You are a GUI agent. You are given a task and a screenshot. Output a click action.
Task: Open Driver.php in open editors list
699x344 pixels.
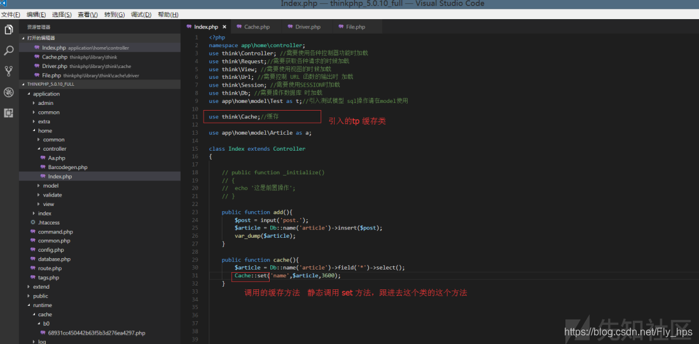[x=100, y=66]
